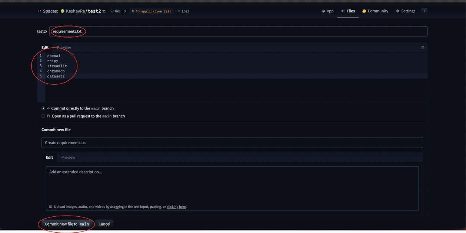
Task: Switch to the App tab
Action: click(327, 11)
